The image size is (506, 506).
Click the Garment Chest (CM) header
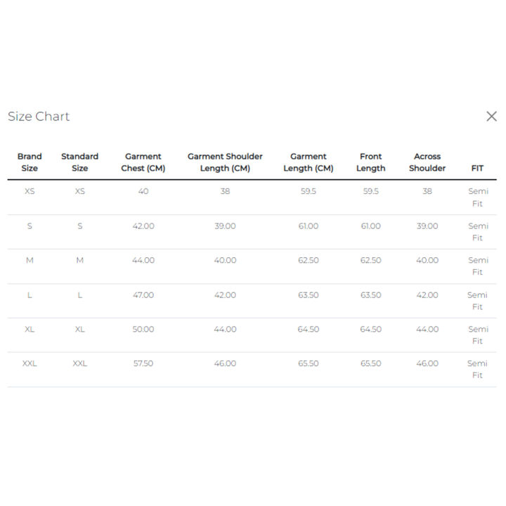point(143,162)
